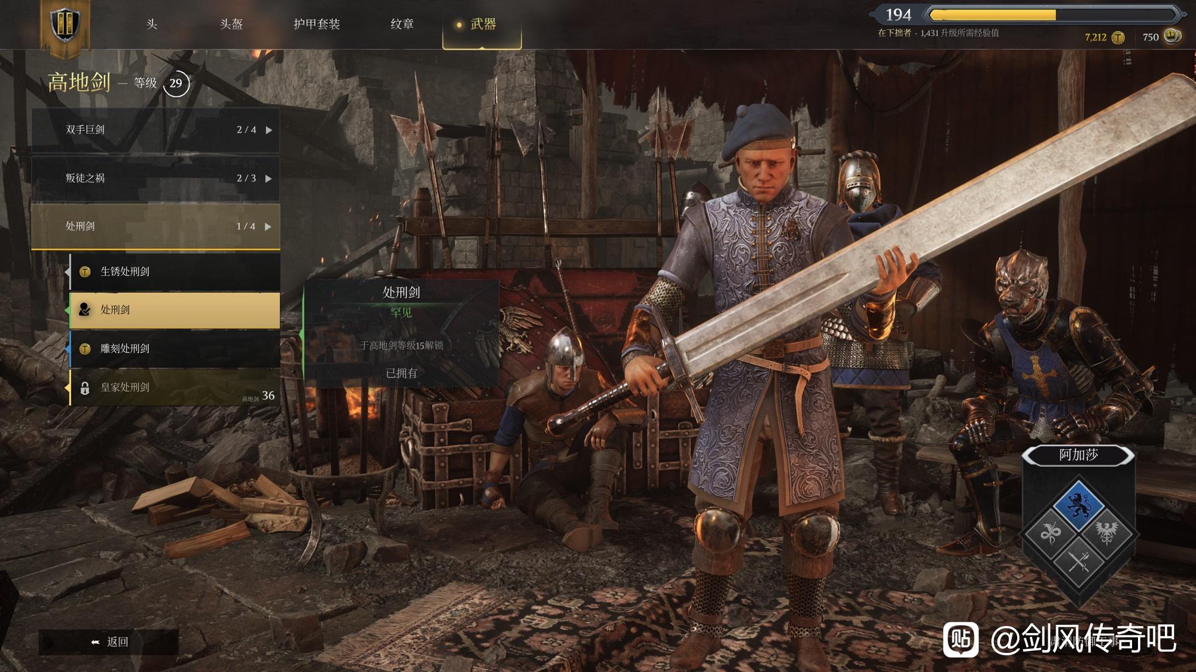Expand the 双手巨剑 weapon category

[x=155, y=130]
